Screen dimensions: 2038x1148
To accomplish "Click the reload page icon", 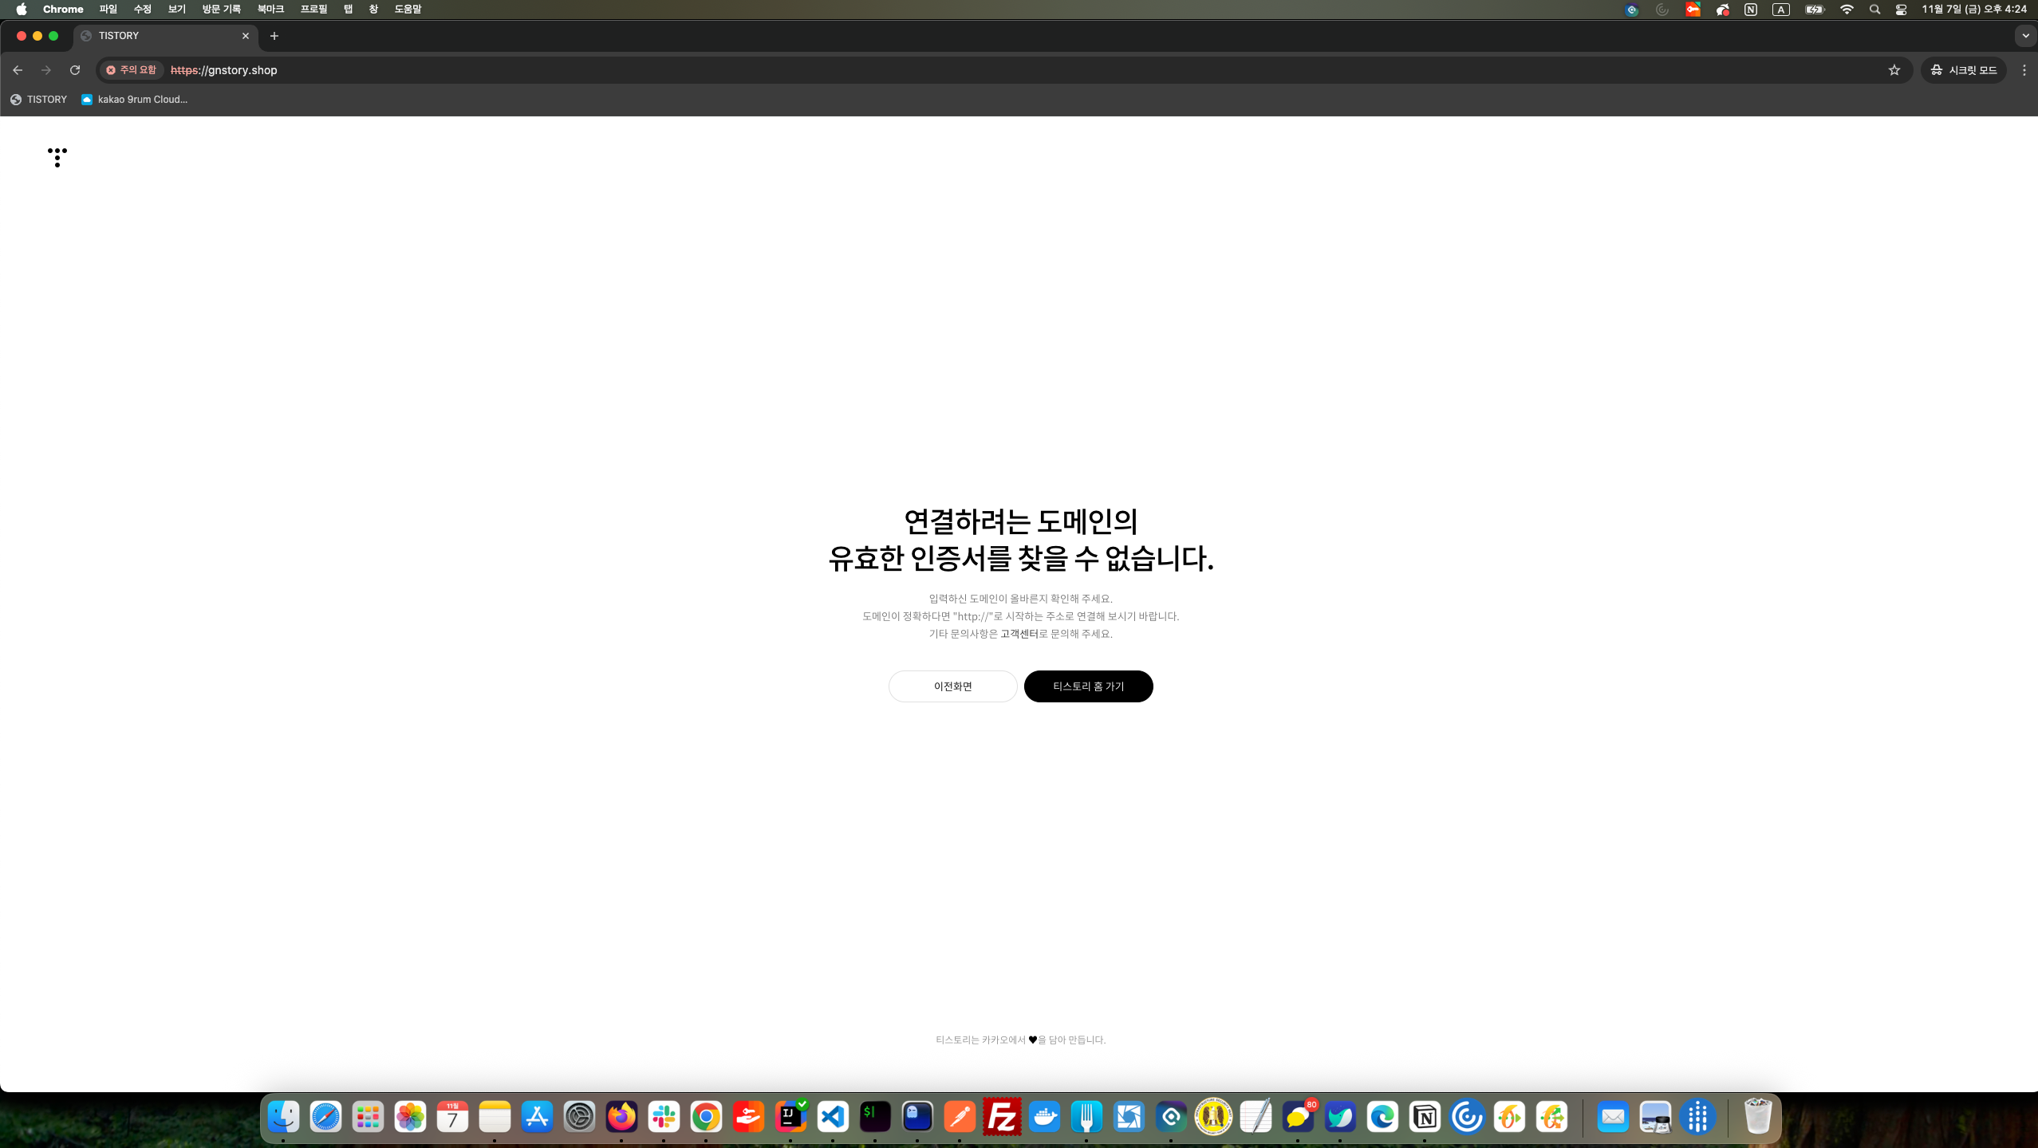I will tap(75, 70).
